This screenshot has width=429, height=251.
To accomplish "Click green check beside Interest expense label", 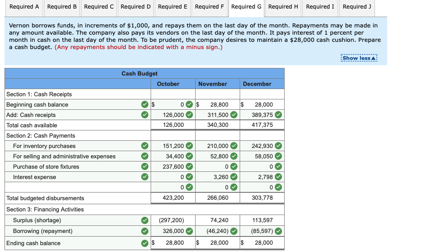I will (145, 177).
